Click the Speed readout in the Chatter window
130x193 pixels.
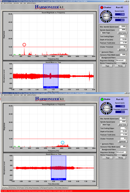point(120,14)
